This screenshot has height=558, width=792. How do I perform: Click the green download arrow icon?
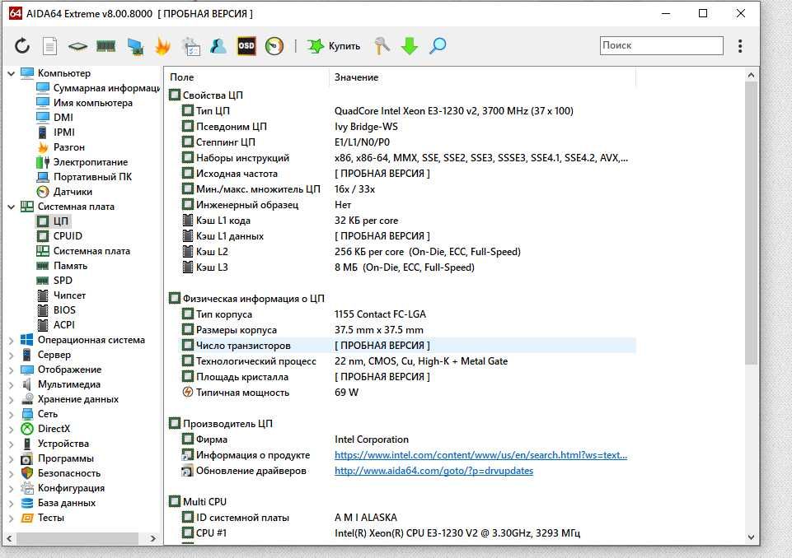pyautogui.click(x=409, y=46)
